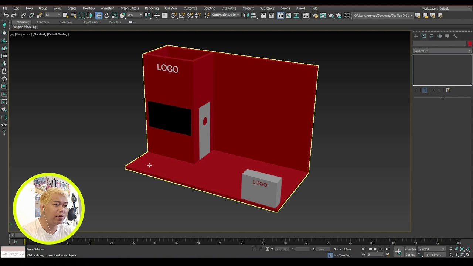The image size is (473, 266).
Task: Open the reference coordinate View dropdown
Action: [135, 15]
